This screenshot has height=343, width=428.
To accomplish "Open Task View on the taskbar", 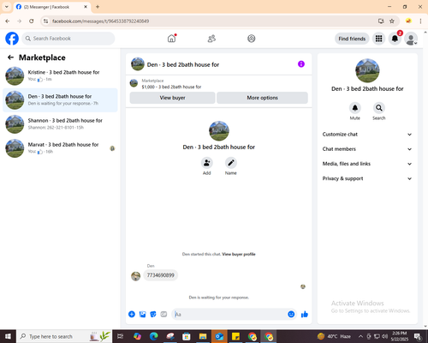I will (121, 336).
